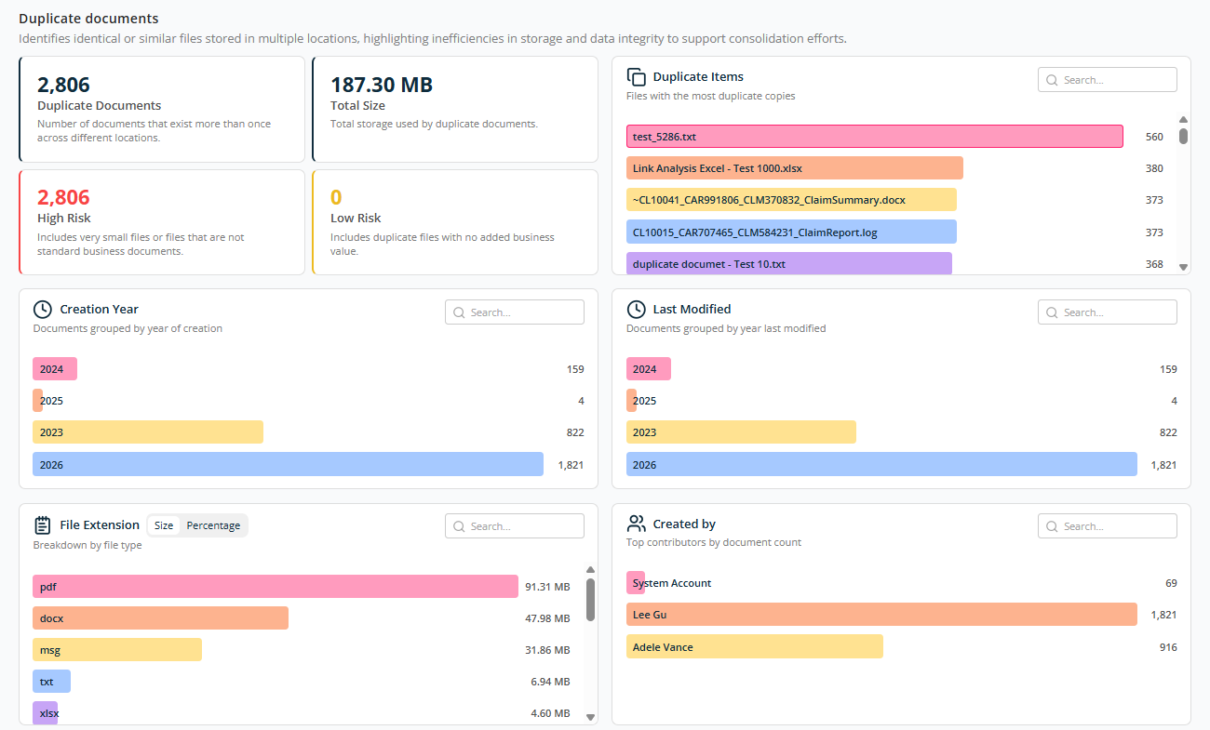Click the 560 count next to test_5286.txt
This screenshot has width=1210, height=730.
click(1154, 137)
